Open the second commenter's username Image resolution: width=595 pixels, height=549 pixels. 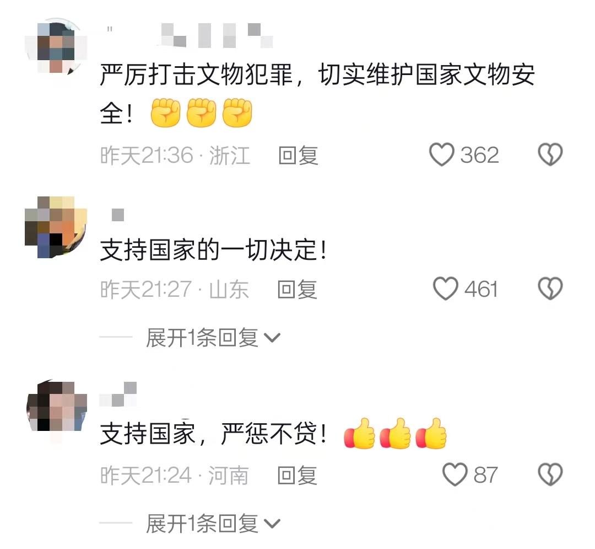(x=118, y=215)
